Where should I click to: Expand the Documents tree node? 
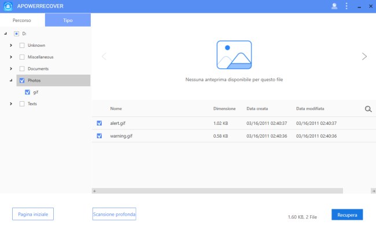(x=11, y=69)
